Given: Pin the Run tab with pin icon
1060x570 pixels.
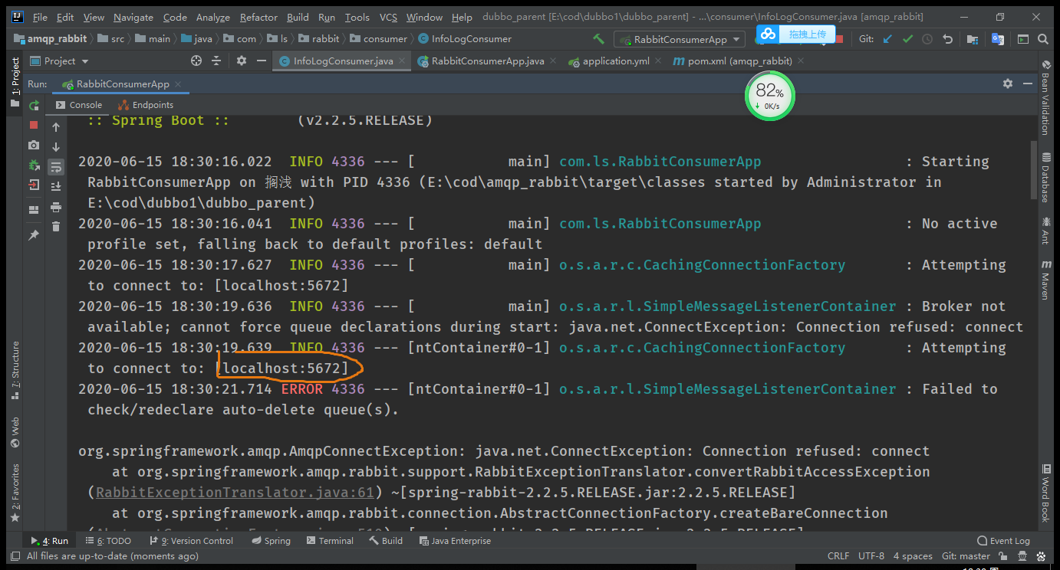Looking at the screenshot, I should (34, 235).
